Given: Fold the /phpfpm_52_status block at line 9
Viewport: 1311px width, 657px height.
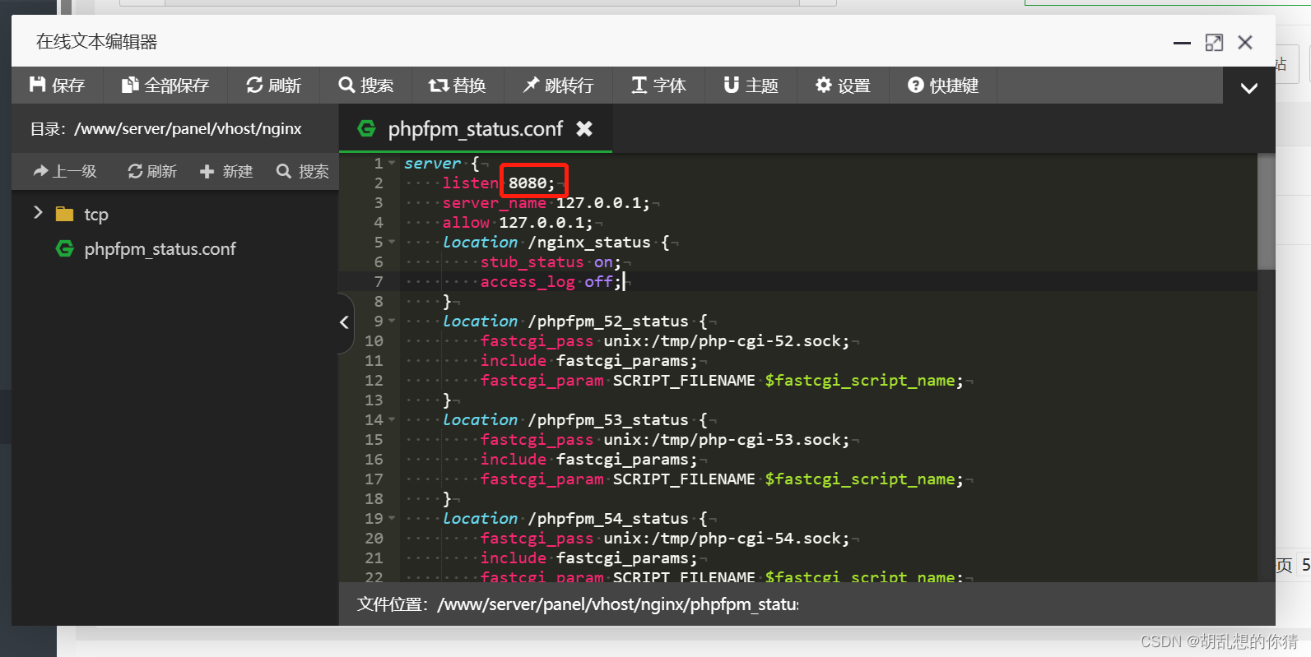Looking at the screenshot, I should [392, 322].
